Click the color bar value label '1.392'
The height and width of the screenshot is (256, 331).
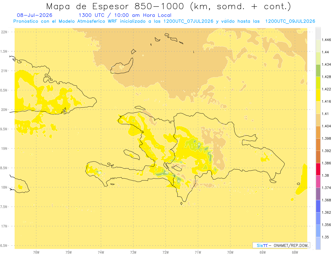point(326,151)
